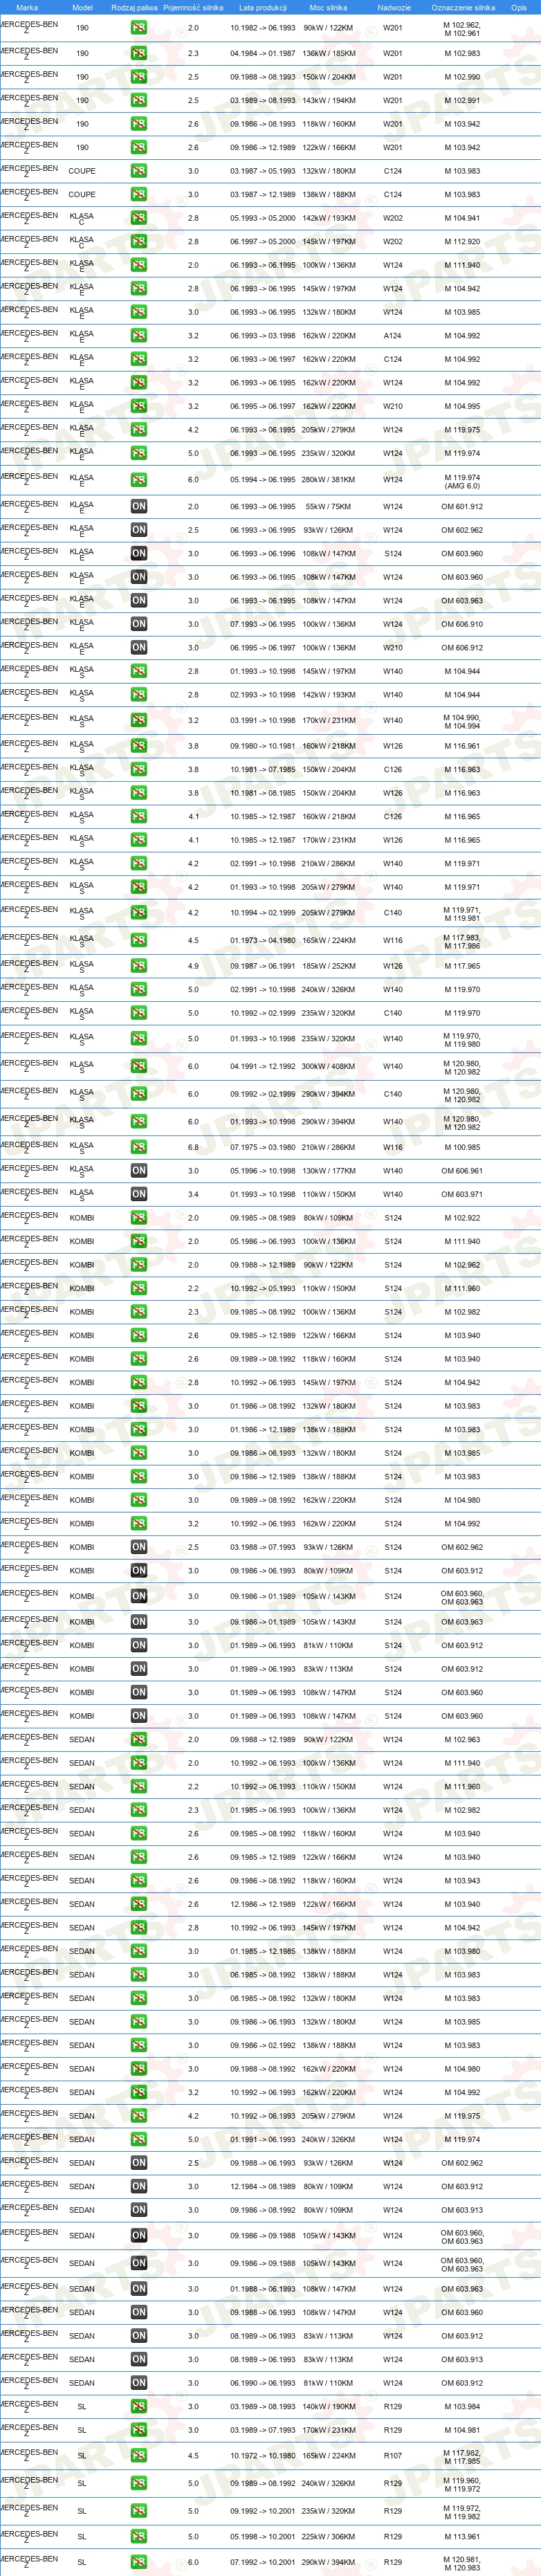Choose the petrol icon in the W202 M 104.941 row
541x2576 pixels.
click(x=138, y=218)
